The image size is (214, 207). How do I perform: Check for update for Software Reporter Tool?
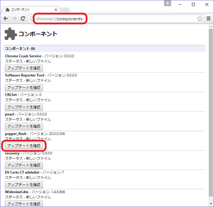pos(24,88)
